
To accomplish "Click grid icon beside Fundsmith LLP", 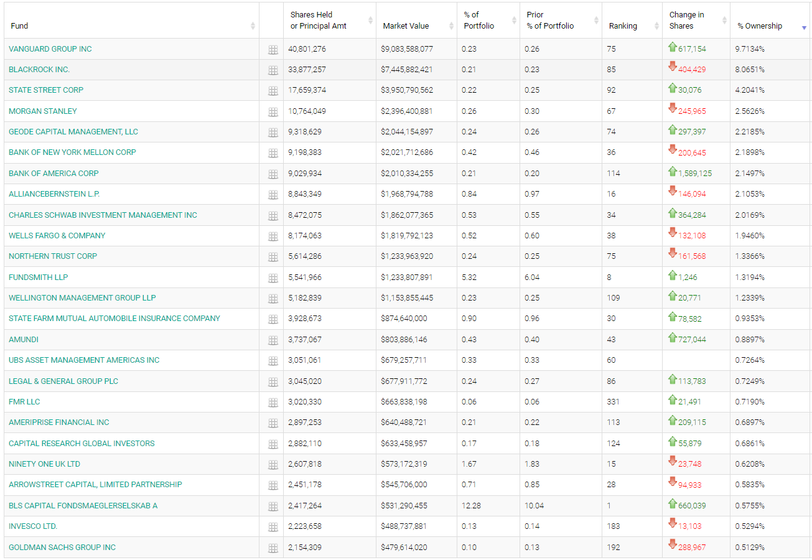I will tap(273, 278).
